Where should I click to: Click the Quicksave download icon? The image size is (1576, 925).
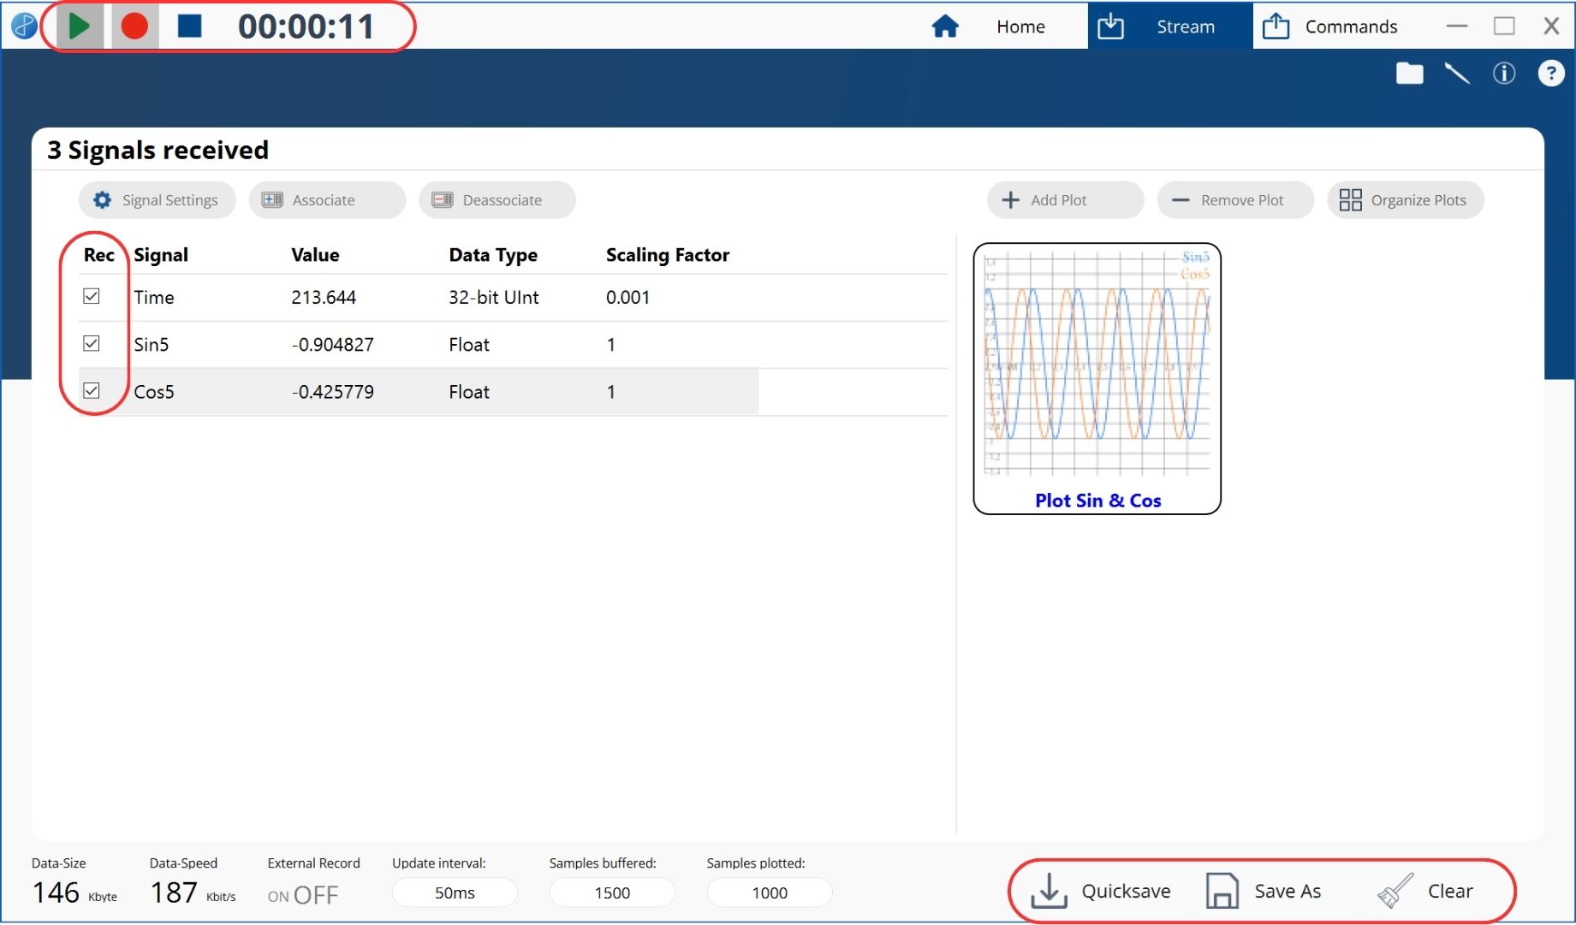(1049, 891)
